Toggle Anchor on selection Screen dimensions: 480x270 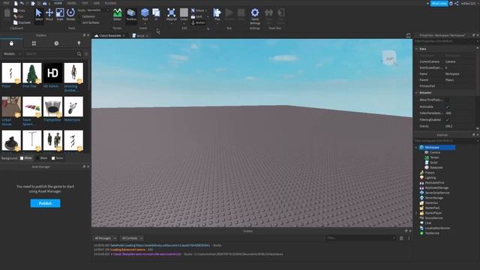(x=198, y=22)
